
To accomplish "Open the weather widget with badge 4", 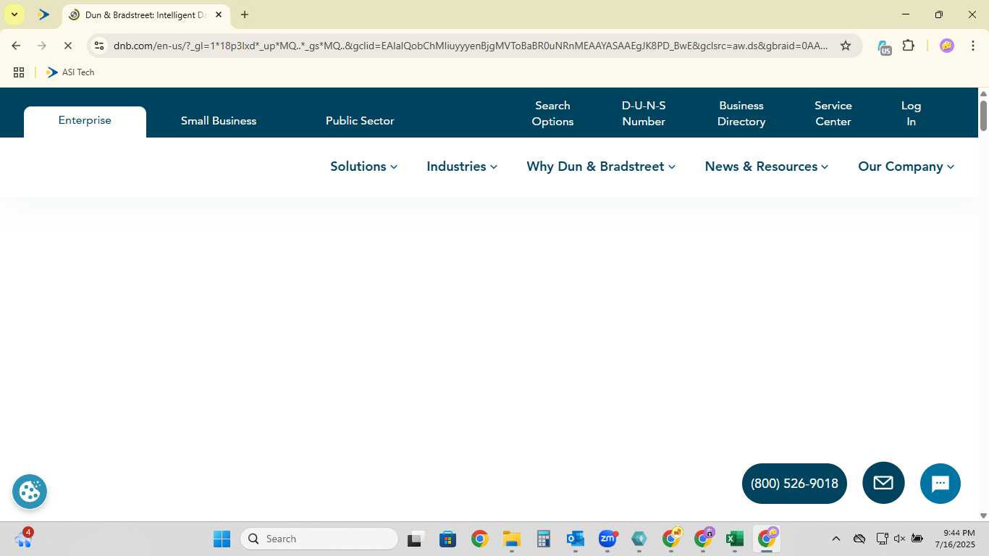I will [23, 538].
